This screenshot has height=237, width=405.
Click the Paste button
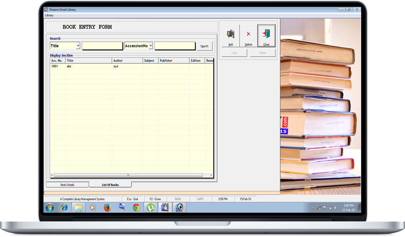point(263,53)
